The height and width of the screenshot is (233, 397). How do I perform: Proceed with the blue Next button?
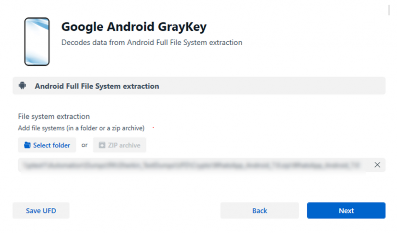click(x=346, y=211)
